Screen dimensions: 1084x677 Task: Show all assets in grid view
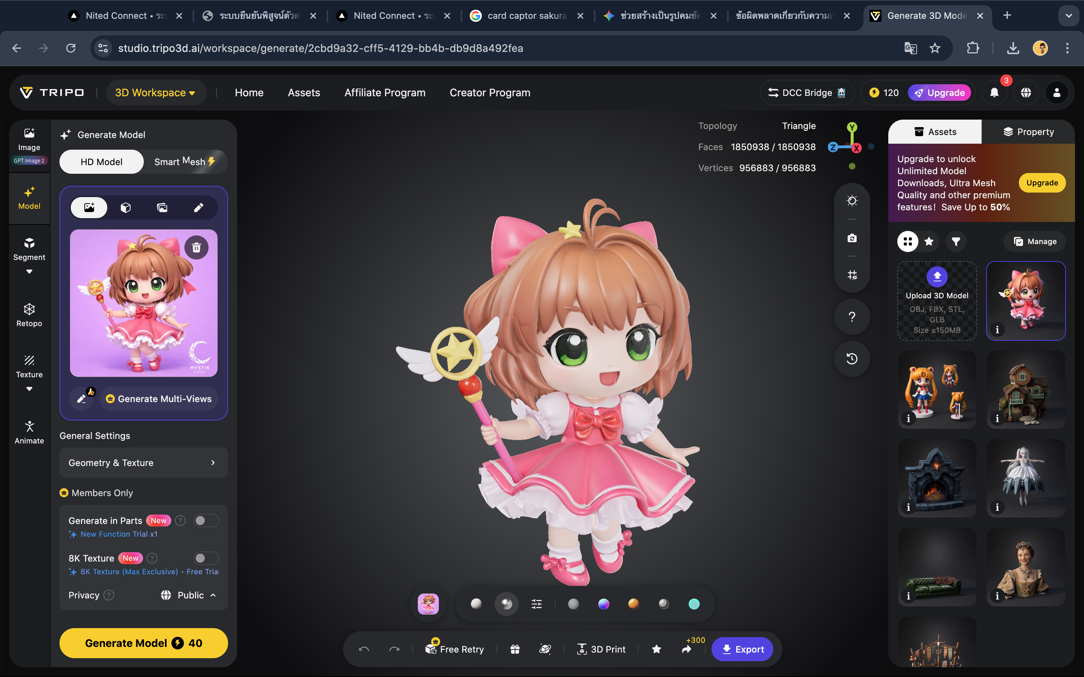(907, 241)
